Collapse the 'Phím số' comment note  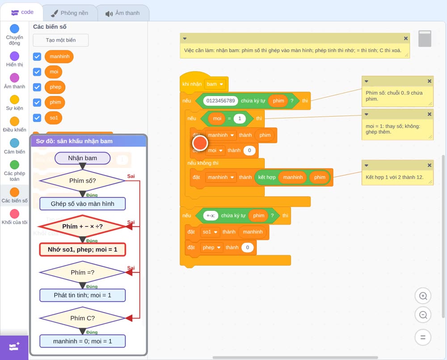click(367, 81)
